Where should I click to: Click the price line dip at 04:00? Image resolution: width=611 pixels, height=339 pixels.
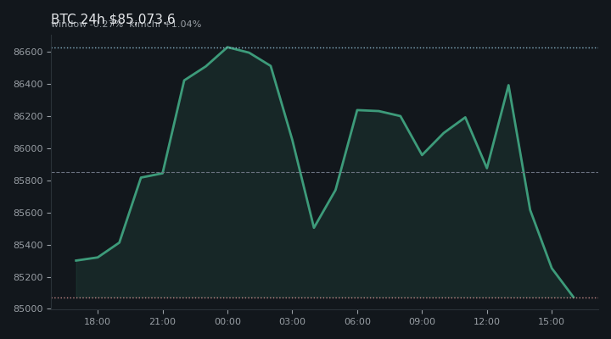314,228
